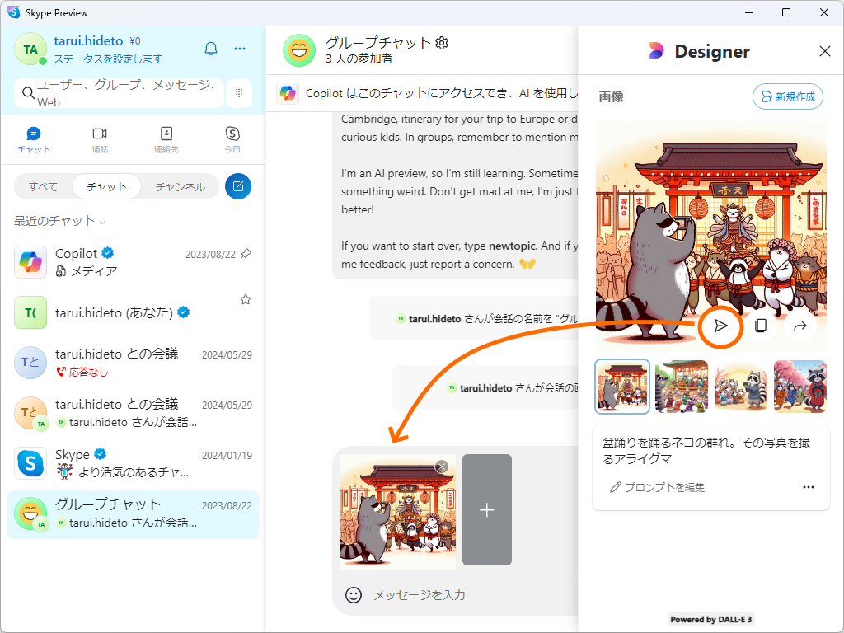Close the Designer panel
Screen dimensions: 844x633
pyautogui.click(x=824, y=51)
